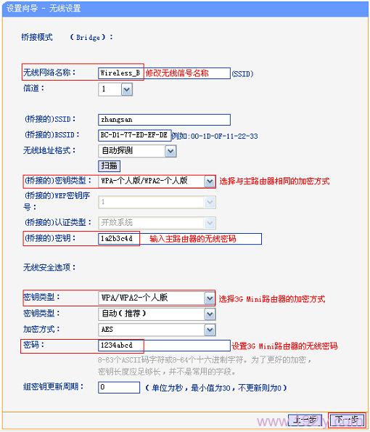Click the 桥接模式 (Bridge) heading text
The image size is (370, 432).
(x=67, y=37)
